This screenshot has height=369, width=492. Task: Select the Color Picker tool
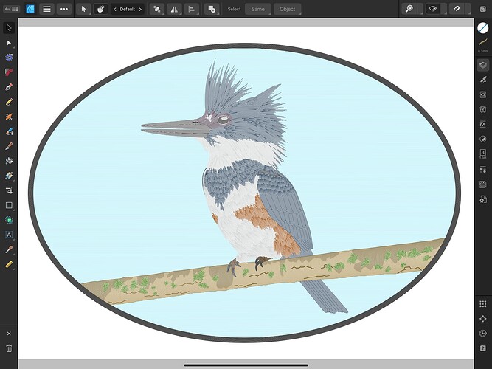(9, 249)
